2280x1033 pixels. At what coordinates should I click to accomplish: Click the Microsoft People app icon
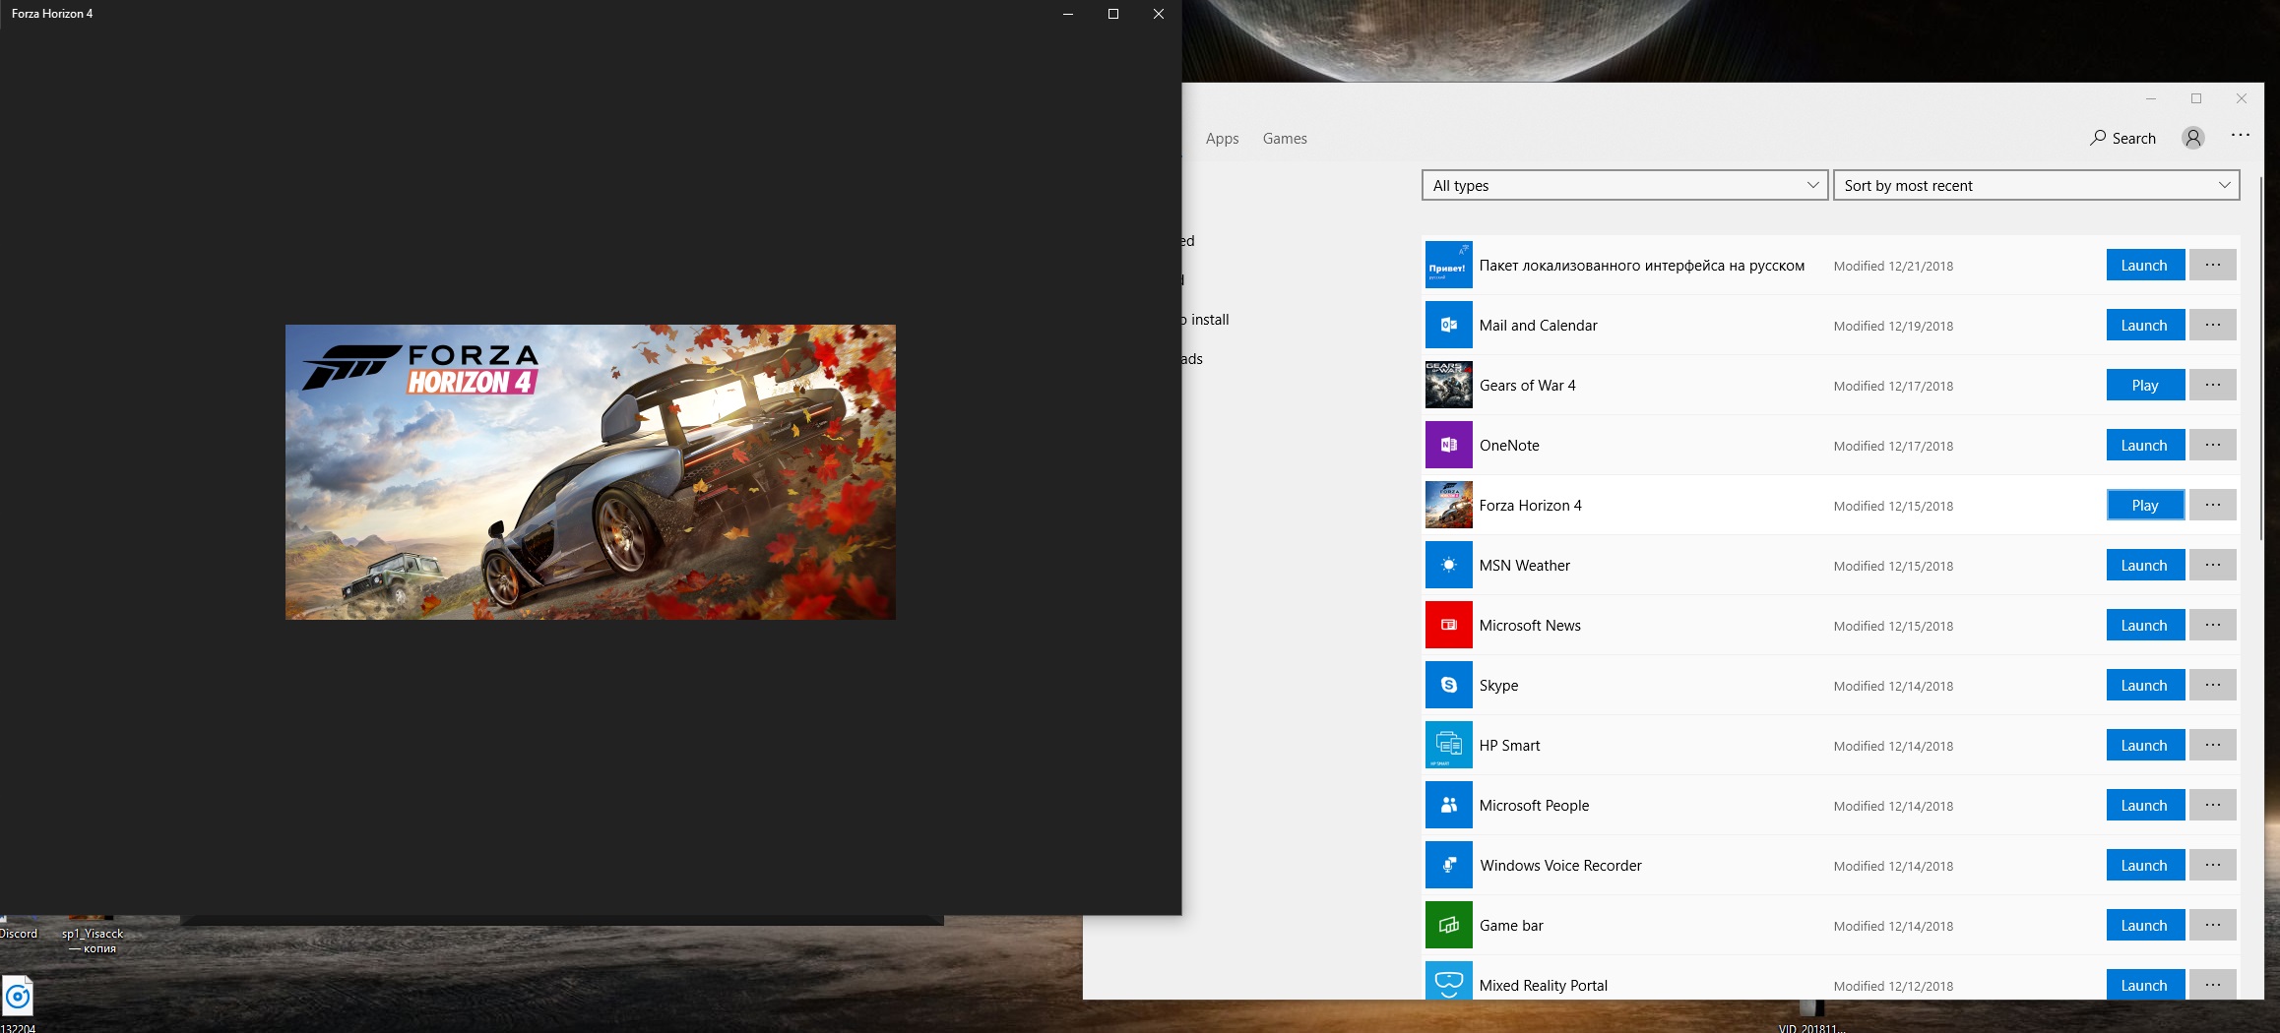(1448, 806)
